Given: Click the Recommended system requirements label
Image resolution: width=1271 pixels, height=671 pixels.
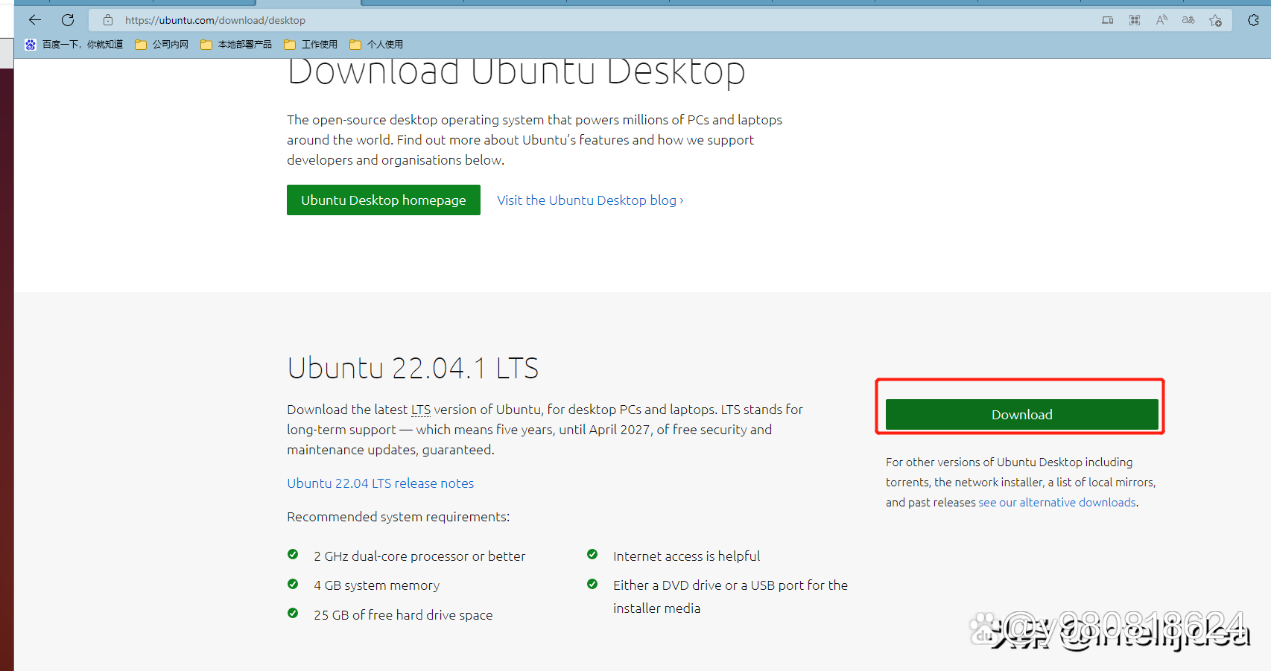Looking at the screenshot, I should coord(399,517).
